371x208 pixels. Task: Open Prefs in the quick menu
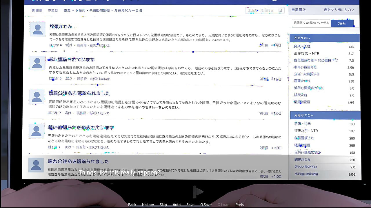tap(240, 205)
